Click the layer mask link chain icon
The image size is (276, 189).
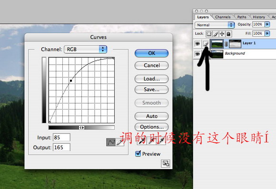click(226, 44)
